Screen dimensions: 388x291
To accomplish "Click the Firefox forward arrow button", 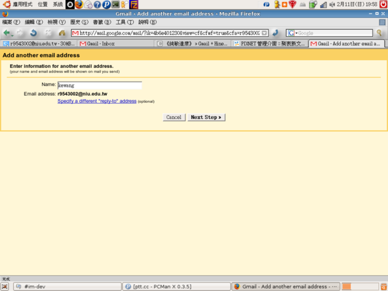I will tap(19, 33).
